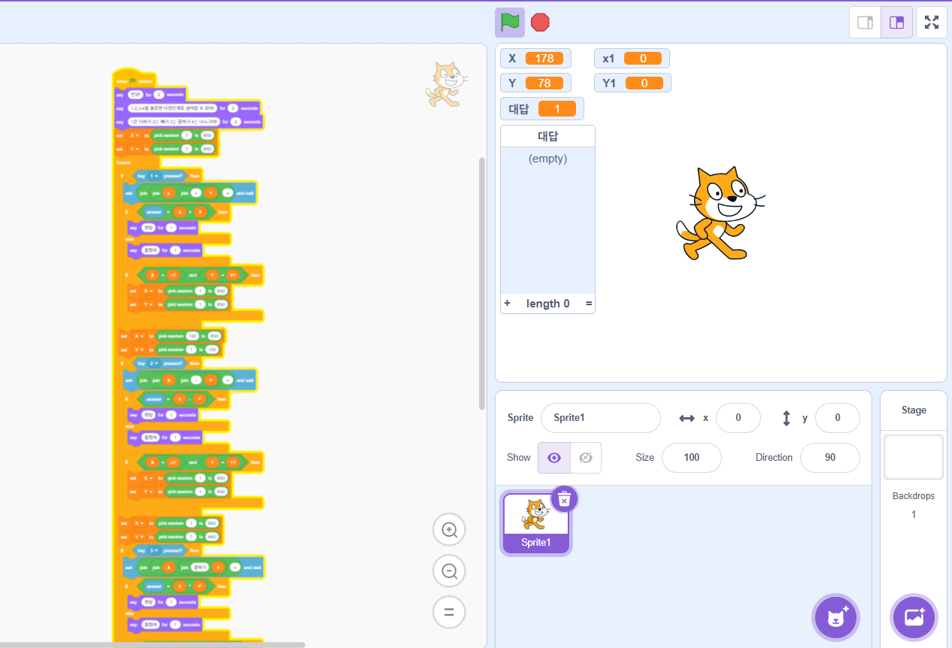The image size is (952, 648).
Task: Edit the sprite Direction field
Action: [829, 458]
